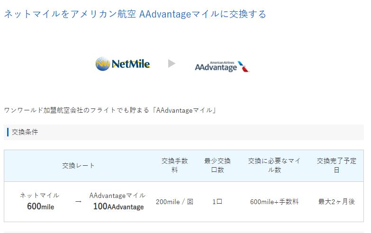Click the AAdvantageマイル label in the rate cell
The height and width of the screenshot is (233, 371).
click(x=118, y=196)
